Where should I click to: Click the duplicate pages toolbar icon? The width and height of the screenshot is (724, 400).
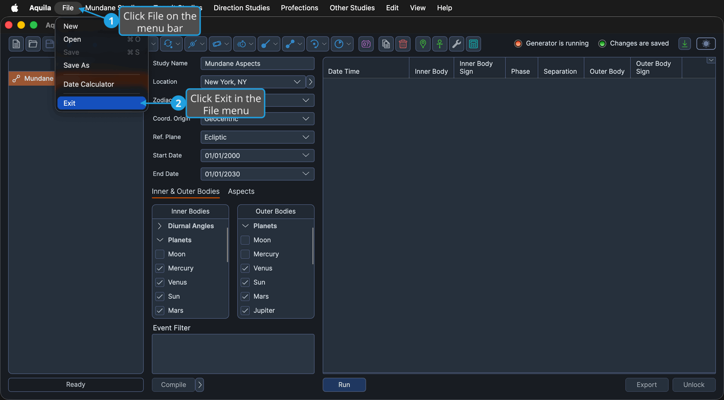[x=386, y=44]
